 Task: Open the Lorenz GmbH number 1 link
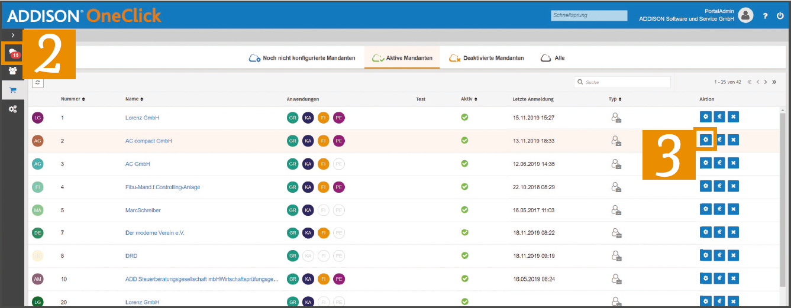tap(142, 118)
